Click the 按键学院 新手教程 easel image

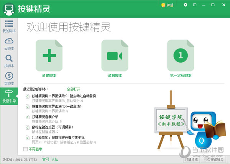pos(171,120)
